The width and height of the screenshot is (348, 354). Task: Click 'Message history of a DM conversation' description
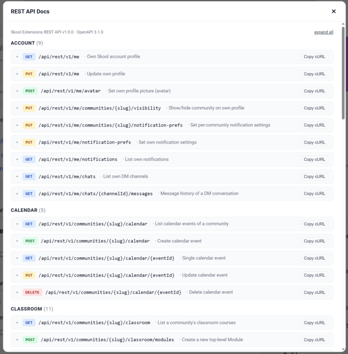coord(199,194)
